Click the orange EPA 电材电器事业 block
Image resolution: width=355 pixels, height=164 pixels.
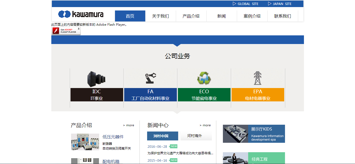(258, 95)
